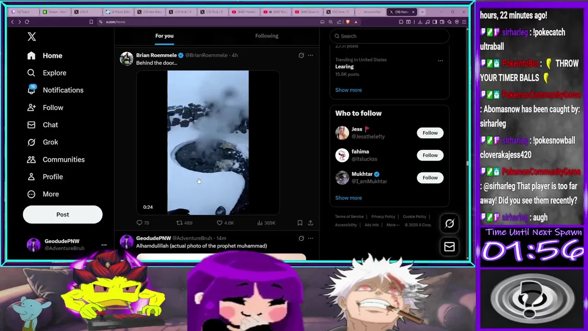588x331 pixels.
Task: Click the share page icon in address bar
Action: pyautogui.click(x=339, y=22)
